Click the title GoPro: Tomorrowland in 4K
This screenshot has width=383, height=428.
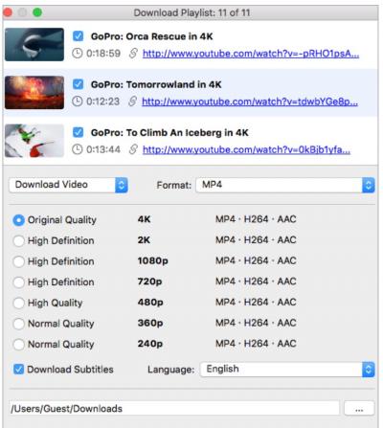(x=156, y=84)
